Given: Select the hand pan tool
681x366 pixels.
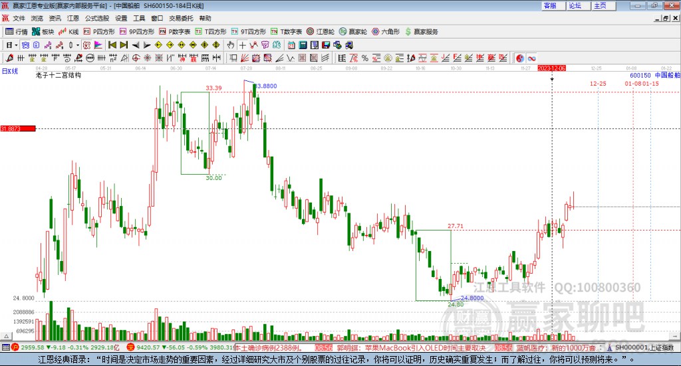Looking at the screenshot, I should coord(231,45).
